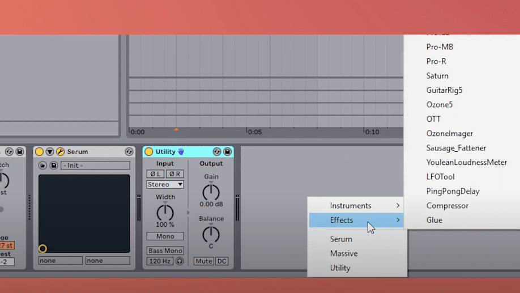
Task: Expand the Instruments submenu arrow
Action: [x=398, y=206]
